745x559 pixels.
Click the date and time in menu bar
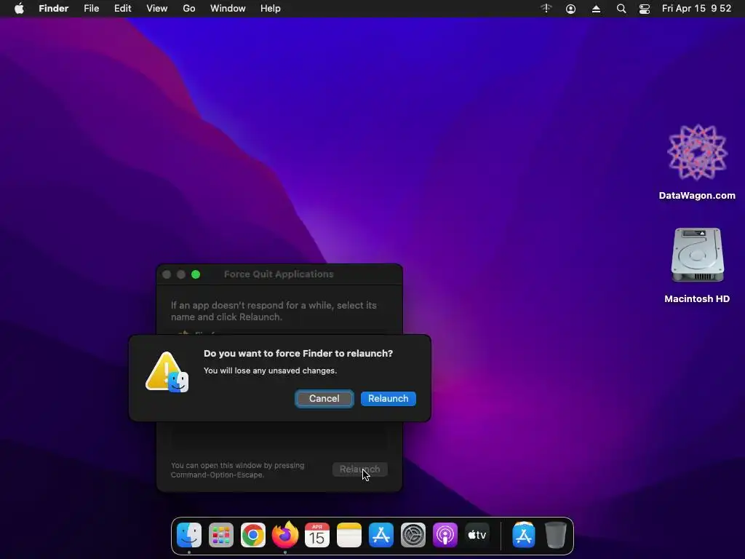[696, 9]
